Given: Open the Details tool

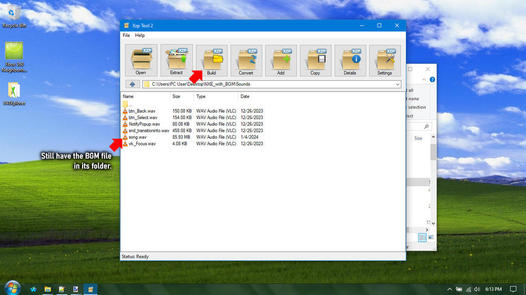Looking at the screenshot, I should (350, 60).
